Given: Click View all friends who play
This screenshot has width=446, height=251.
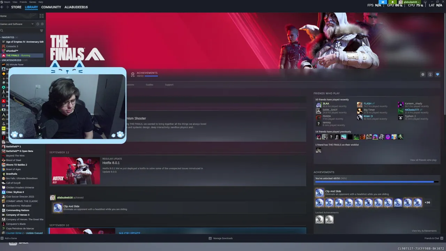Looking at the screenshot, I should [x=423, y=160].
